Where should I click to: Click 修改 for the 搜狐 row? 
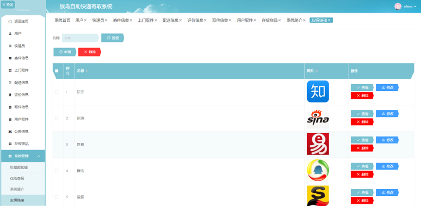(x=387, y=192)
